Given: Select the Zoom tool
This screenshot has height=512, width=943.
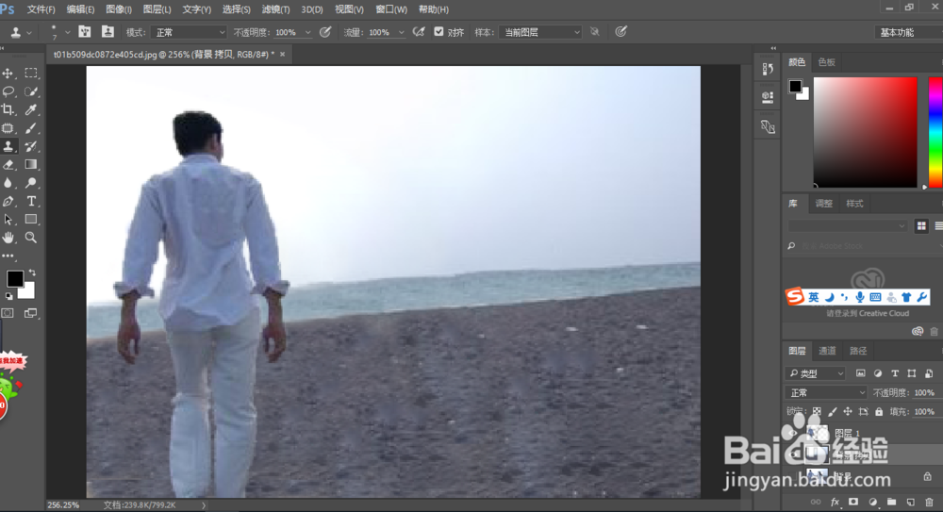Looking at the screenshot, I should pyautogui.click(x=31, y=238).
